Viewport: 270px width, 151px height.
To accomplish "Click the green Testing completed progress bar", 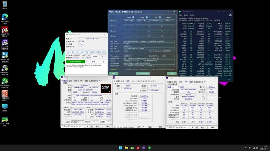I will tap(75, 62).
